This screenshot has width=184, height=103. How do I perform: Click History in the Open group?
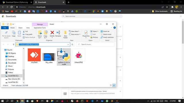94,37
